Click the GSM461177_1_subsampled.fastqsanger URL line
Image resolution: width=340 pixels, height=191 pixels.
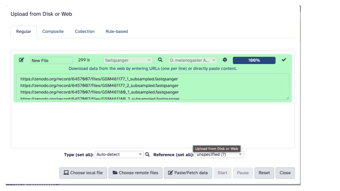click(x=99, y=79)
